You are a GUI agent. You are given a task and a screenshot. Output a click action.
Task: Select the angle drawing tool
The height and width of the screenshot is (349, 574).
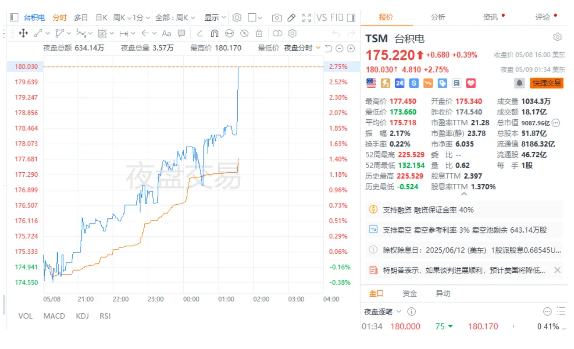point(200,33)
